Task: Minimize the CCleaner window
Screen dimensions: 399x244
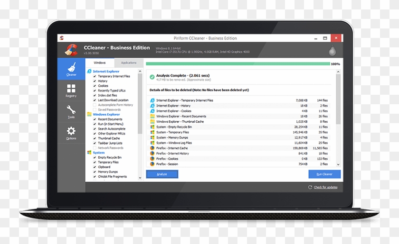Action: point(316,38)
